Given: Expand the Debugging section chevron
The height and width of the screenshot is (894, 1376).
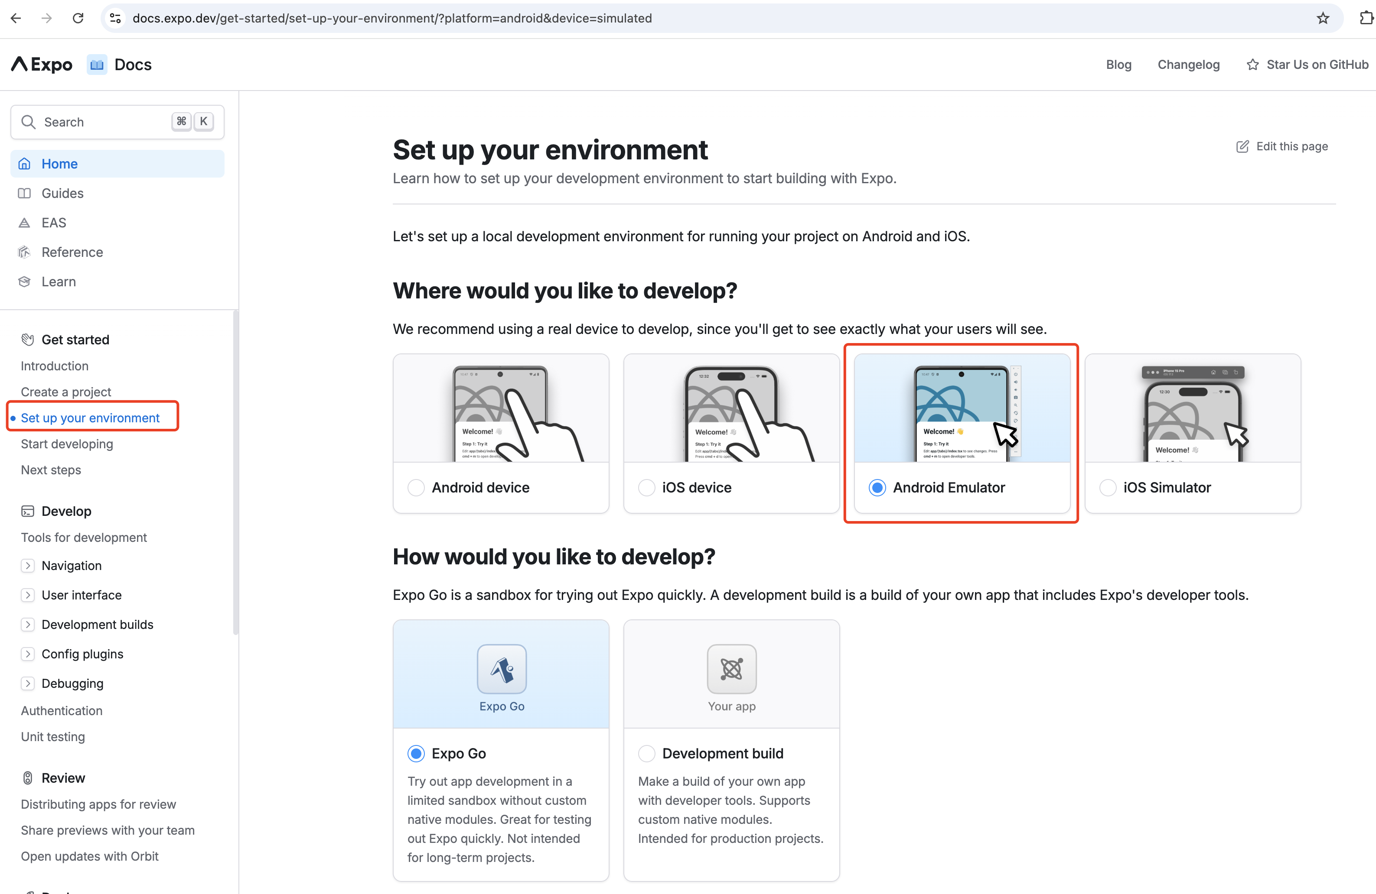Looking at the screenshot, I should coord(28,683).
